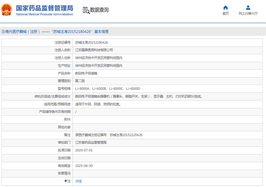Click the 产品储存条件及有效期 label
Screen dimensions: 266x187
coord(55,112)
